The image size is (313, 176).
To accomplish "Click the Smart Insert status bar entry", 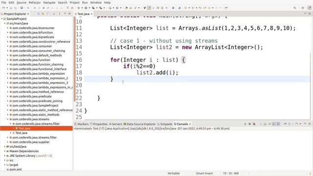I will click(204, 173).
